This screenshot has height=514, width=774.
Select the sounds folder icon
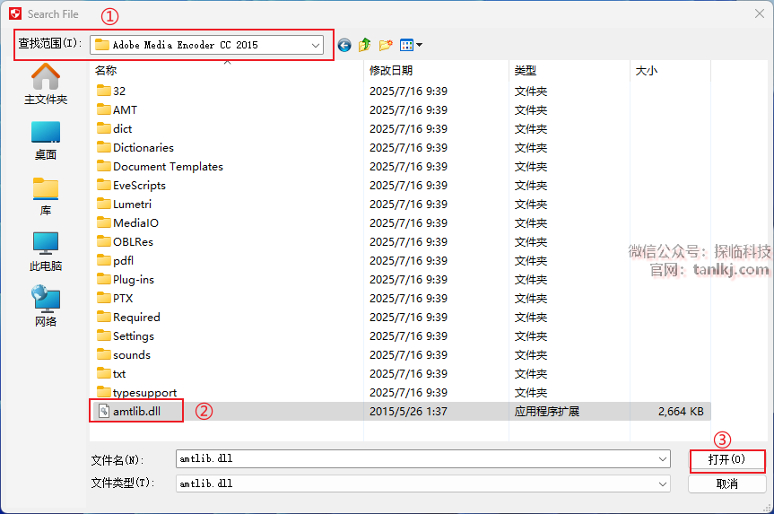[104, 354]
